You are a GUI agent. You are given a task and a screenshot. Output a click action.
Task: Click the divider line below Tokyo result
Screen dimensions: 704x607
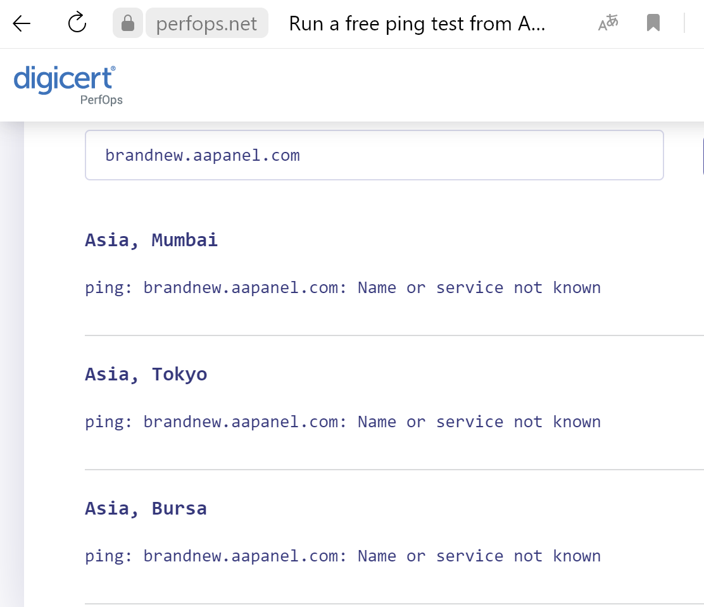(x=393, y=470)
